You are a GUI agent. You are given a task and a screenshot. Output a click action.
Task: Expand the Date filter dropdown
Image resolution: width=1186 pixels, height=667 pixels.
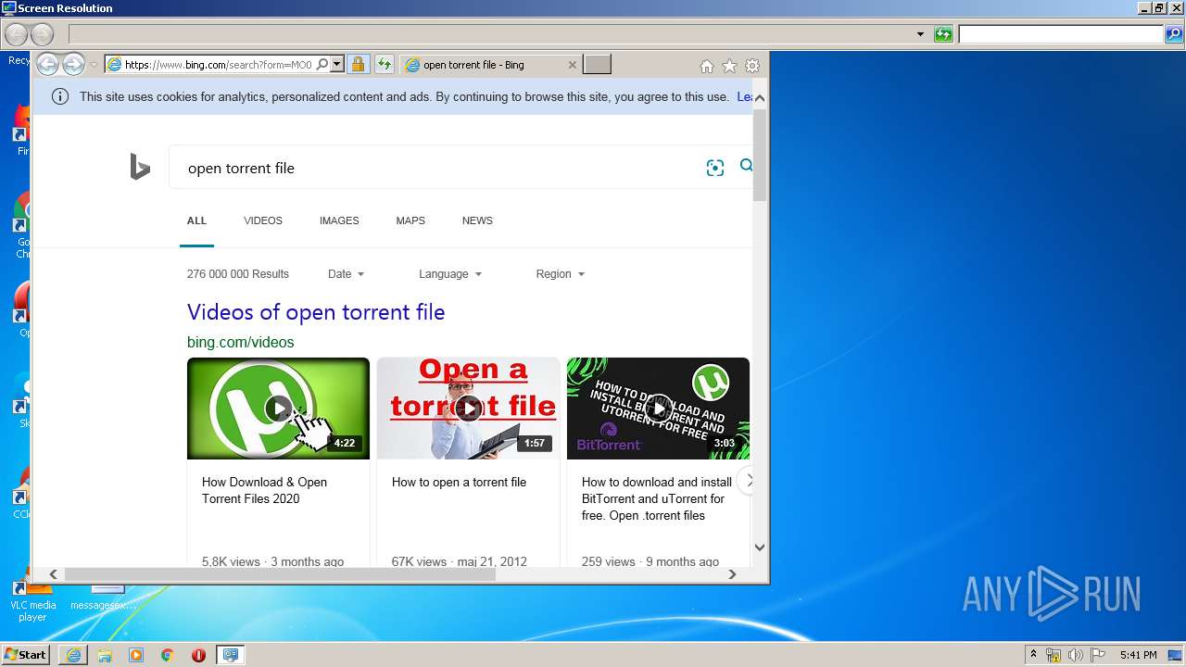click(346, 274)
